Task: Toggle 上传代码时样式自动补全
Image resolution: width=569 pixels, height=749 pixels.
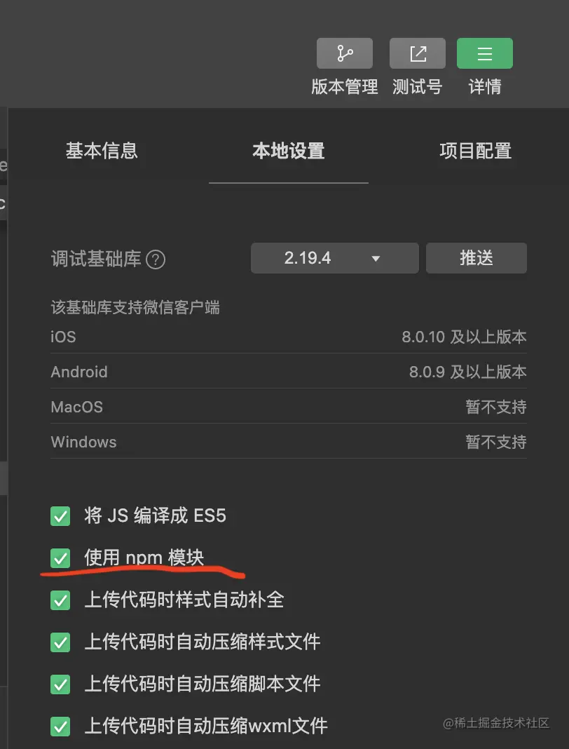Action: tap(60, 600)
